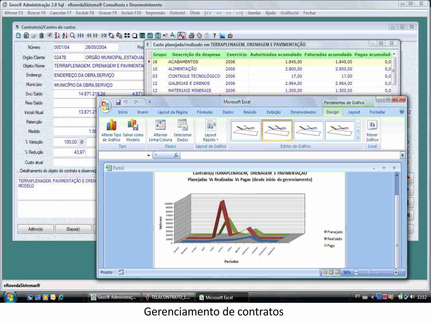The height and width of the screenshot is (323, 431).
Task: Click the magic wand icon in Contrato toolbar
Action: [50, 36]
